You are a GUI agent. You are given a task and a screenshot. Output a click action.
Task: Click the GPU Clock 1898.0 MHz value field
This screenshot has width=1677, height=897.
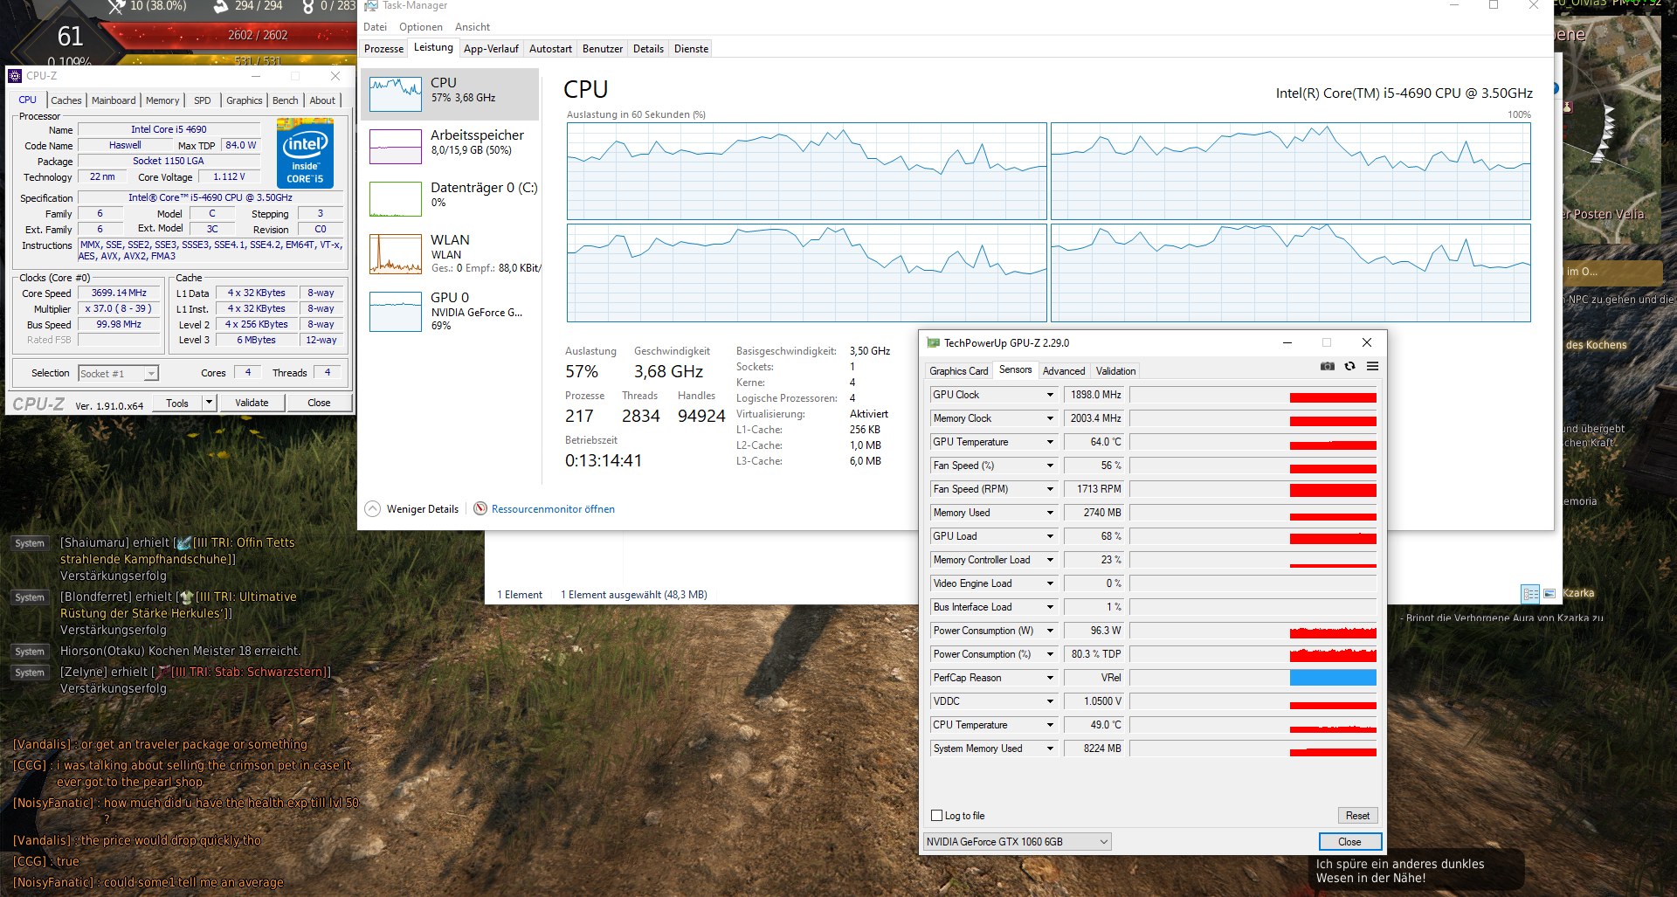[1094, 395]
